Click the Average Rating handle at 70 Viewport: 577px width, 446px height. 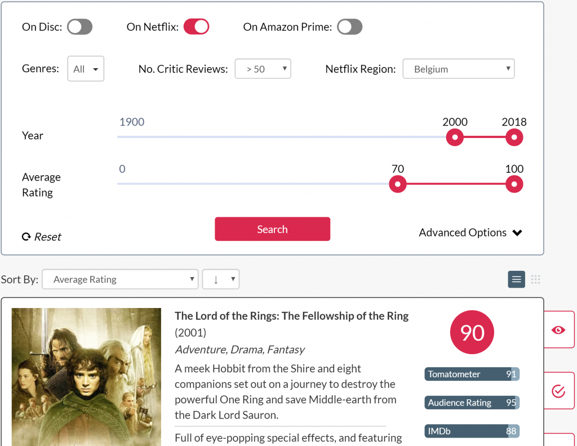pyautogui.click(x=398, y=184)
